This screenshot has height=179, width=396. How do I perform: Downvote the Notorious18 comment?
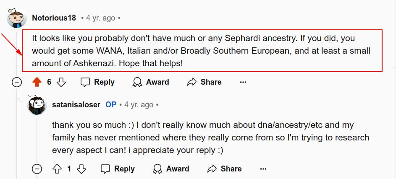61,82
